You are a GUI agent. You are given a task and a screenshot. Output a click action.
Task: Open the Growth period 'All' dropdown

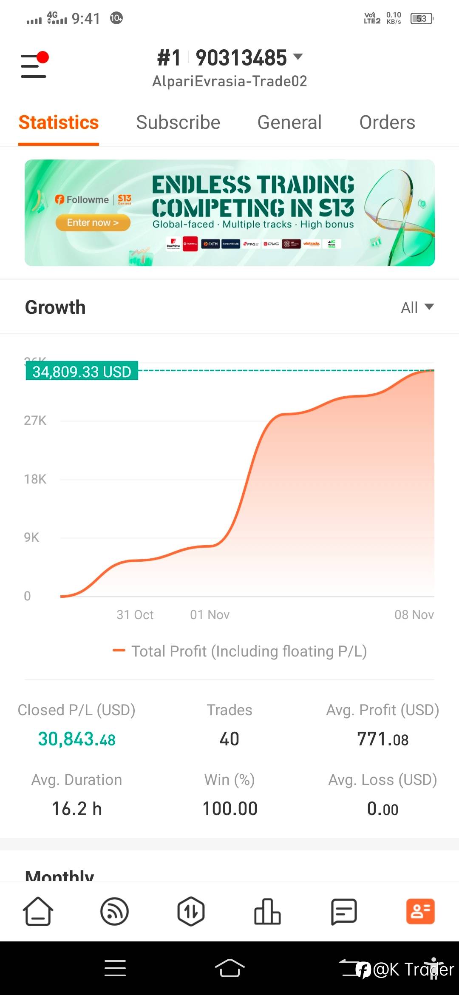(417, 307)
